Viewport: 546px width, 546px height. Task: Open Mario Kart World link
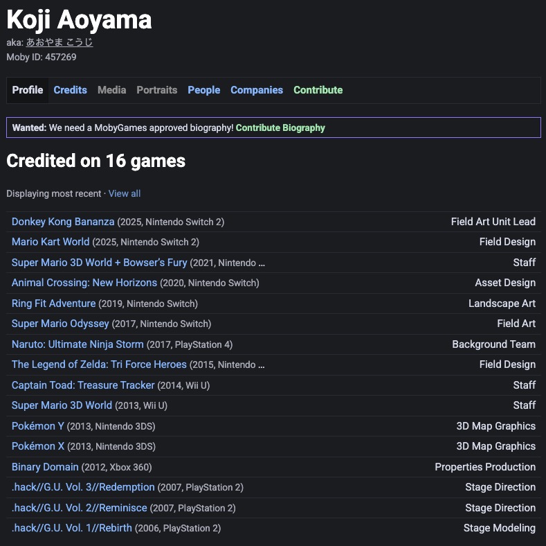[x=51, y=242]
